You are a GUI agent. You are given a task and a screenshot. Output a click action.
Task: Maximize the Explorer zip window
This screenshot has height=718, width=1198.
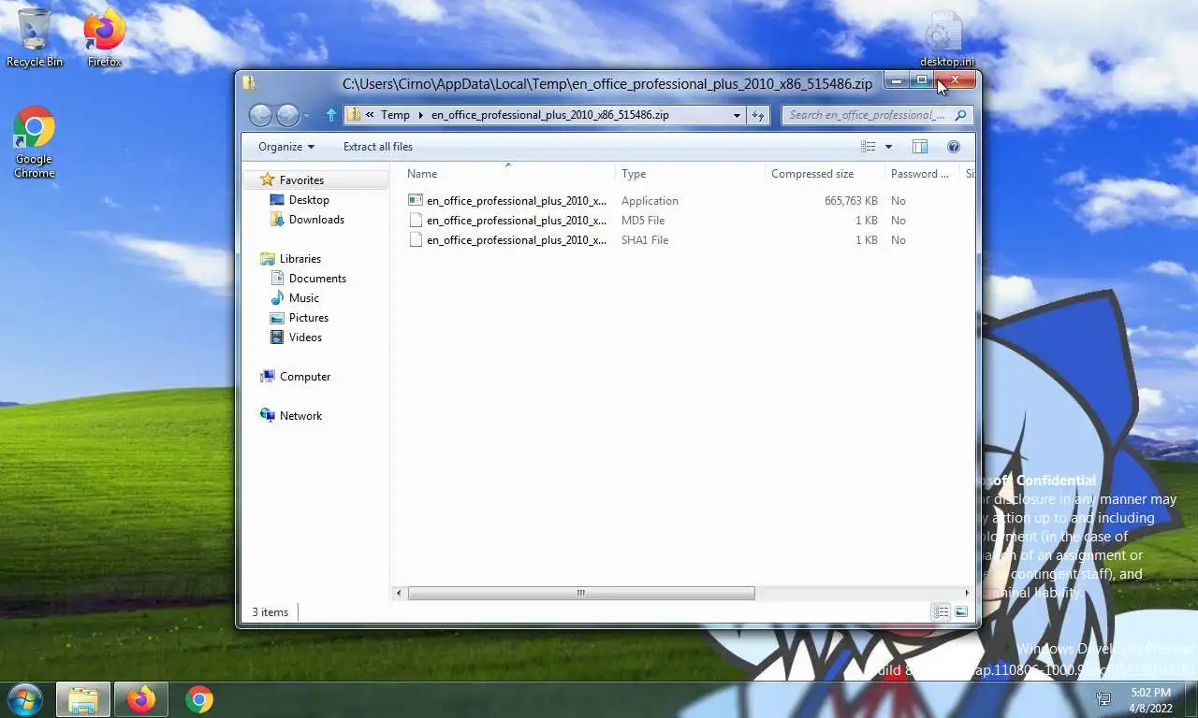(921, 80)
